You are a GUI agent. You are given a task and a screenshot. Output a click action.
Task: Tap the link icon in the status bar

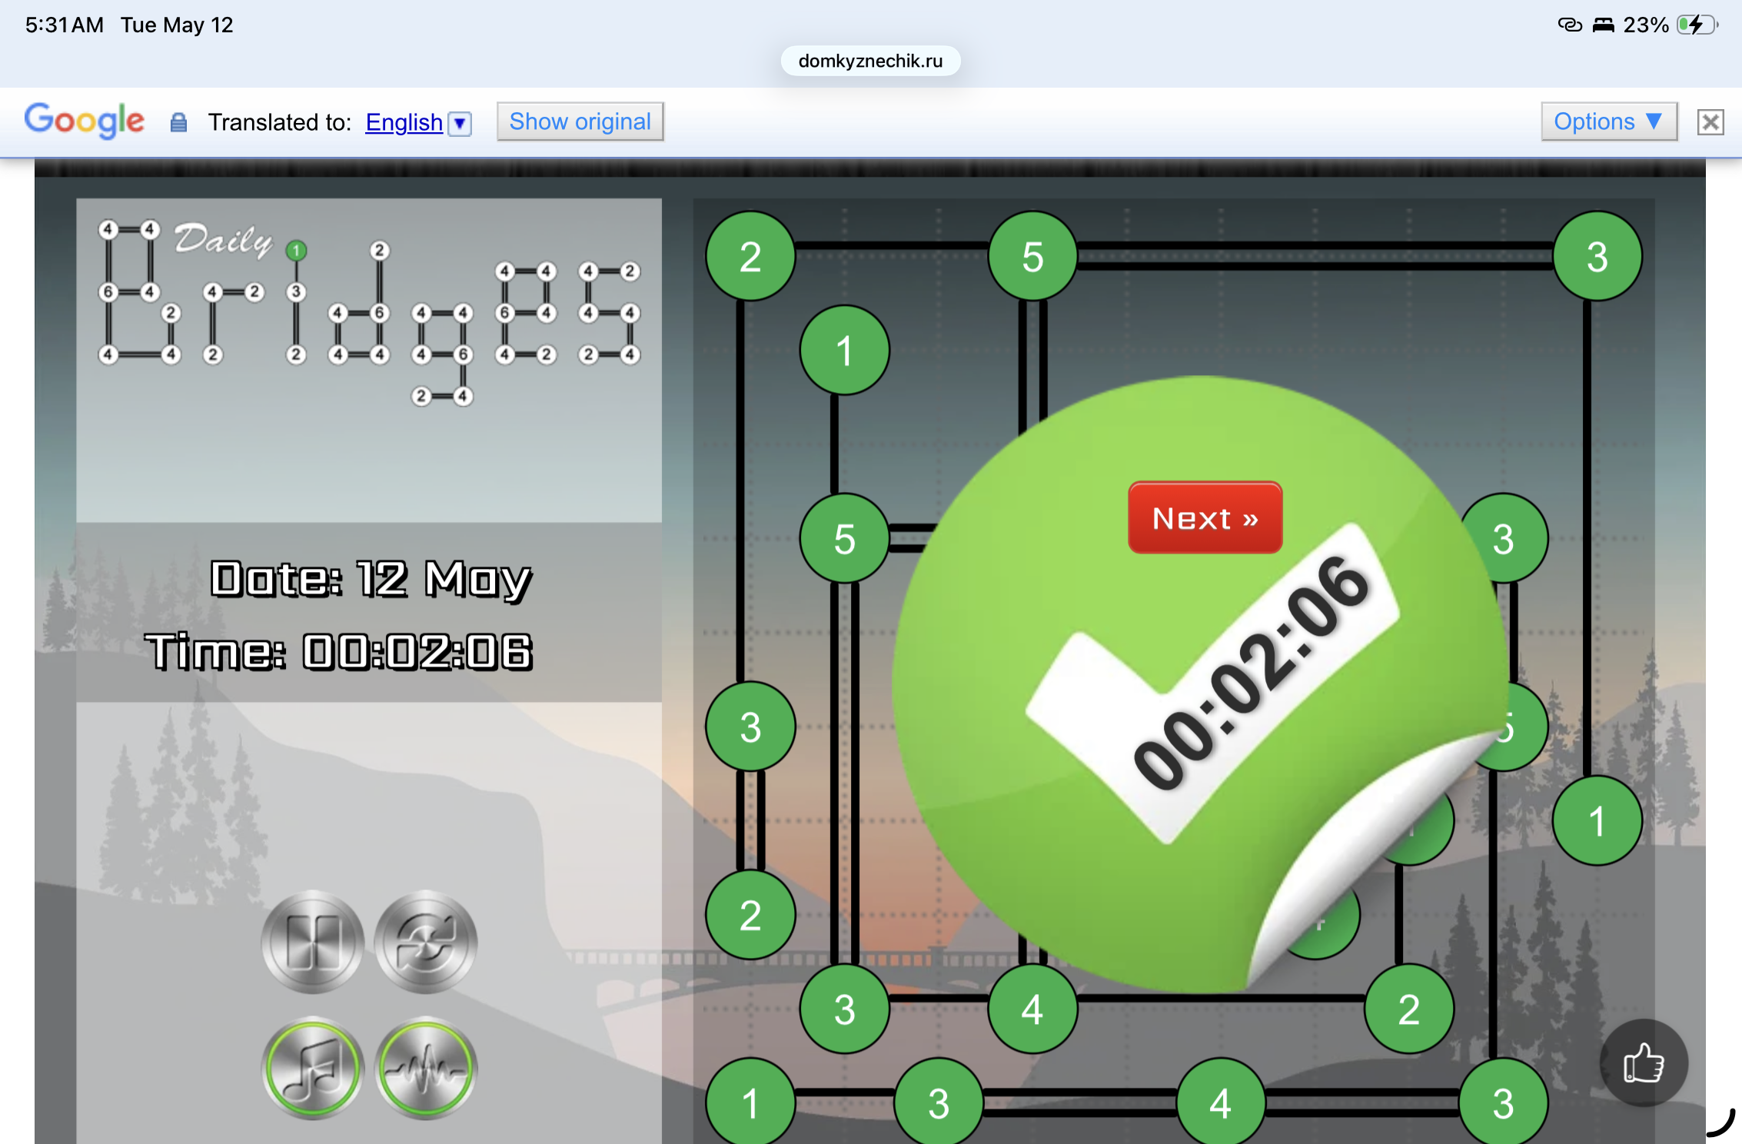point(1570,25)
